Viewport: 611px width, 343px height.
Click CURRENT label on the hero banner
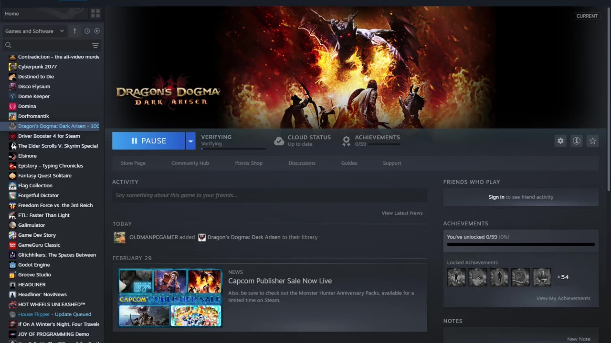click(587, 16)
